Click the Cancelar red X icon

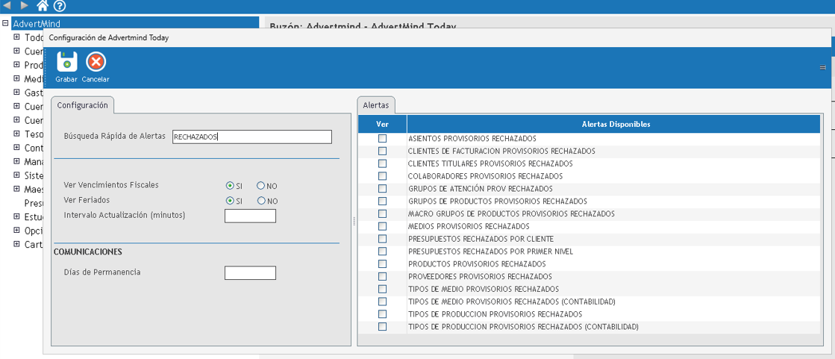pos(96,62)
